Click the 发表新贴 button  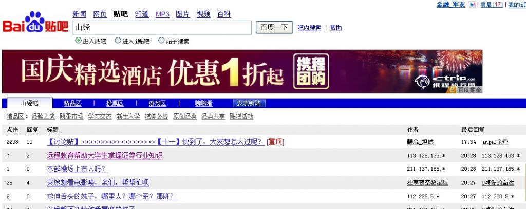249,103
